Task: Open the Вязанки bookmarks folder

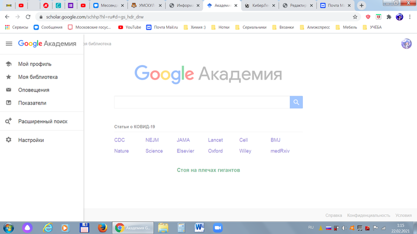Action: 283,27
